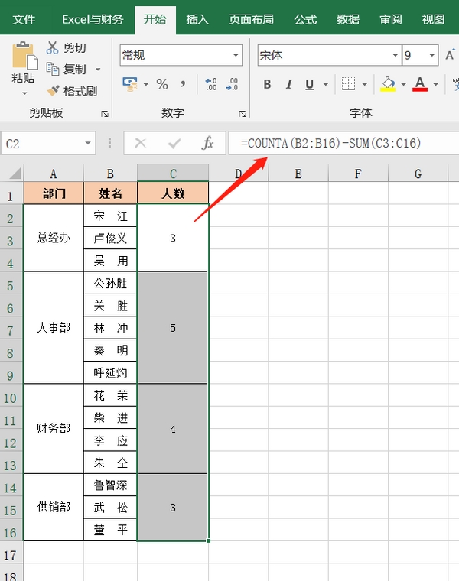This screenshot has height=581, width=459.
Task: Apply comma style format
Action: pyautogui.click(x=183, y=84)
